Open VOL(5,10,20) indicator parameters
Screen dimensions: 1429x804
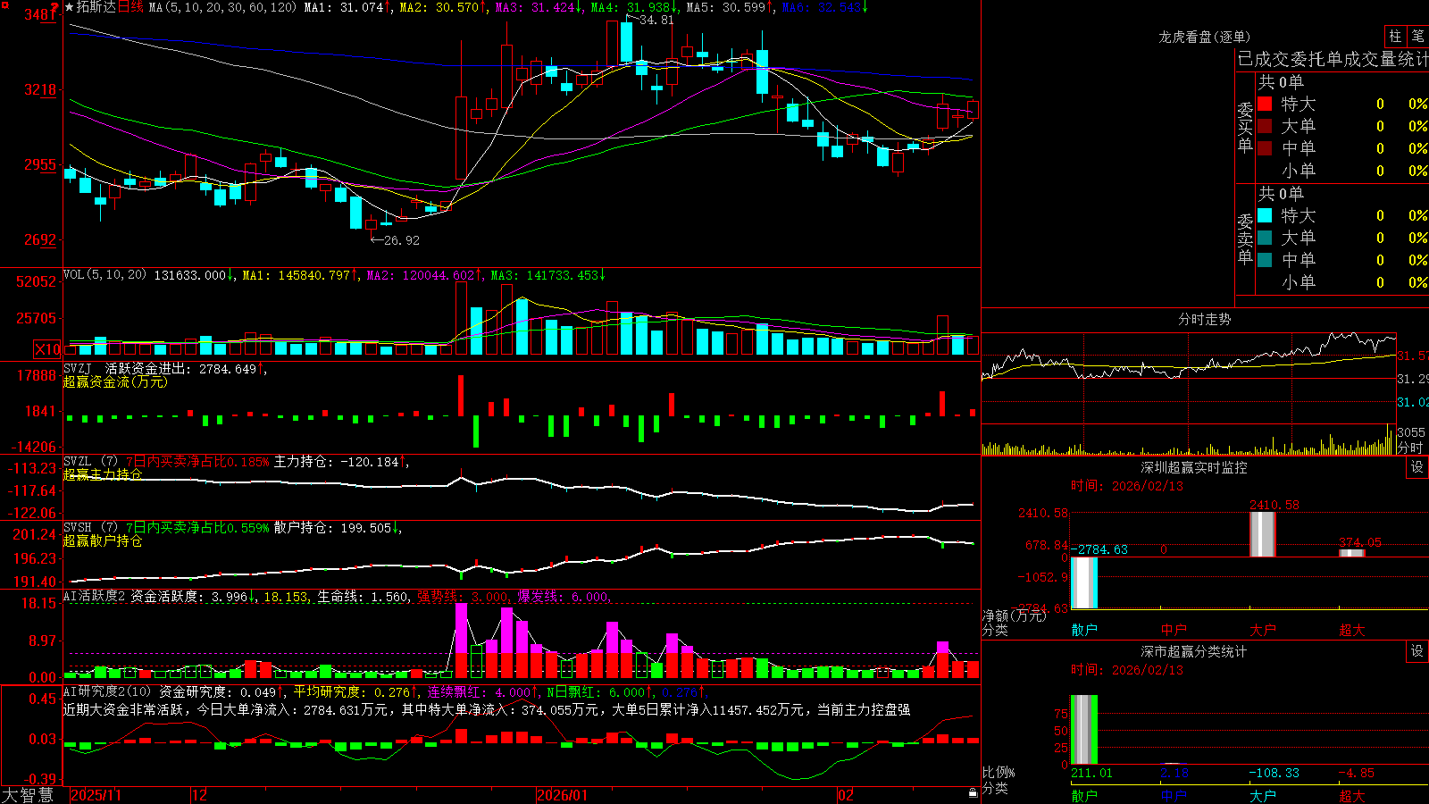click(105, 275)
